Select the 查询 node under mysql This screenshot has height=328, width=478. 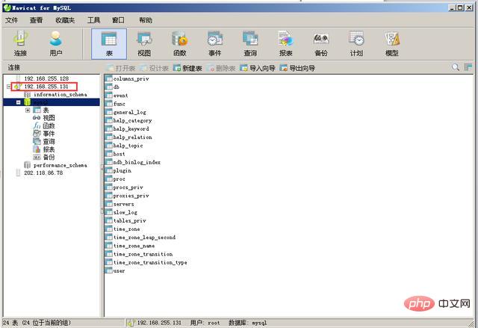tap(49, 141)
